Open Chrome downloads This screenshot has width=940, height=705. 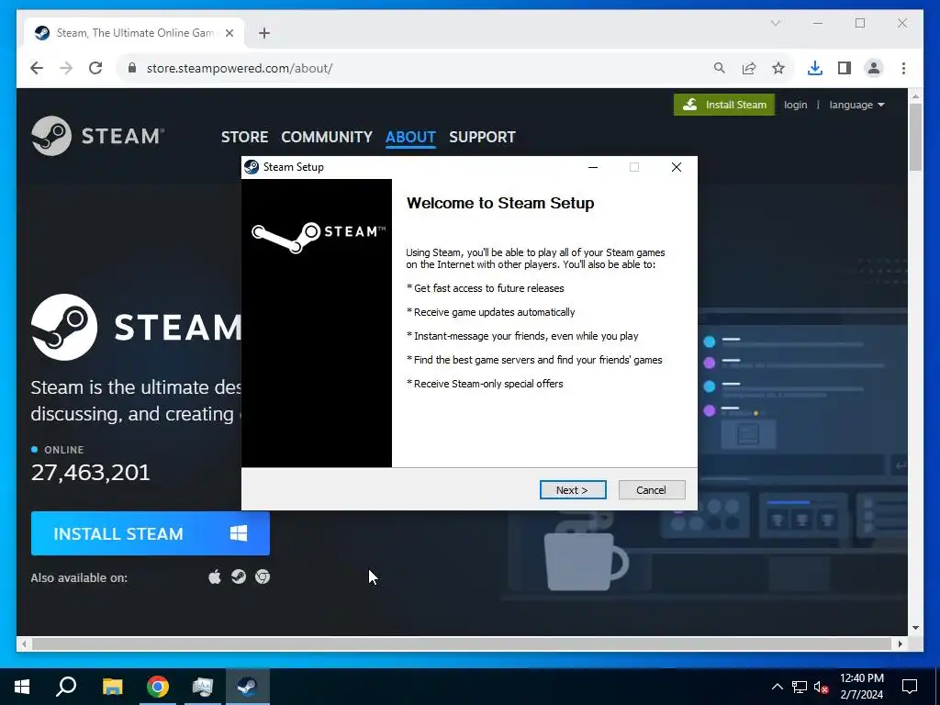point(815,68)
